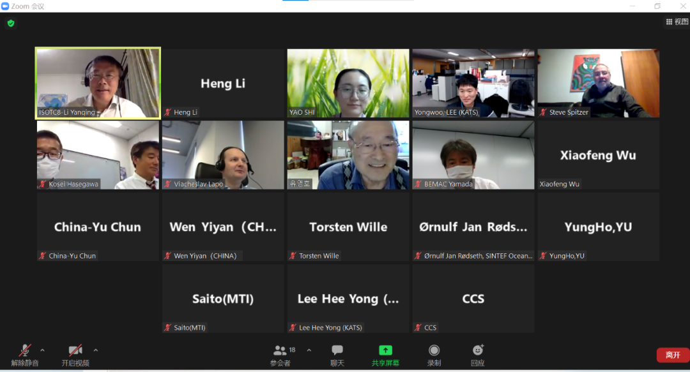Click the Xiaofeng Wu participant tile
Screen dimensions: 690x372
point(599,155)
